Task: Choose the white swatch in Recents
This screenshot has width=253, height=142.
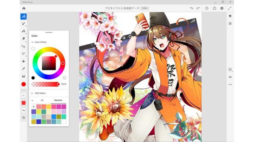Action: pos(64,121)
